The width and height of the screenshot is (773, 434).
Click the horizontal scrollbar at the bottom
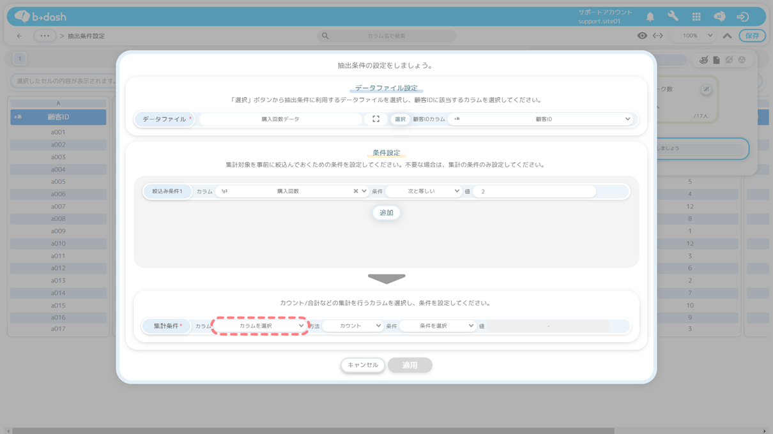[x=313, y=431]
